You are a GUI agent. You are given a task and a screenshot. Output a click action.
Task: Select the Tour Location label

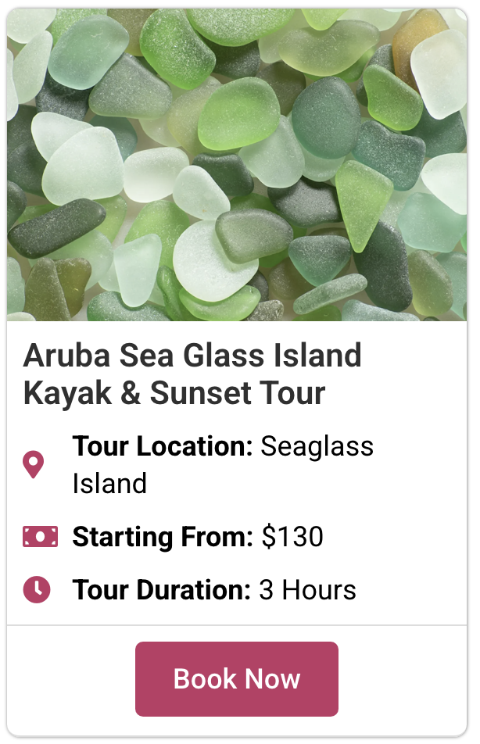coord(163,446)
